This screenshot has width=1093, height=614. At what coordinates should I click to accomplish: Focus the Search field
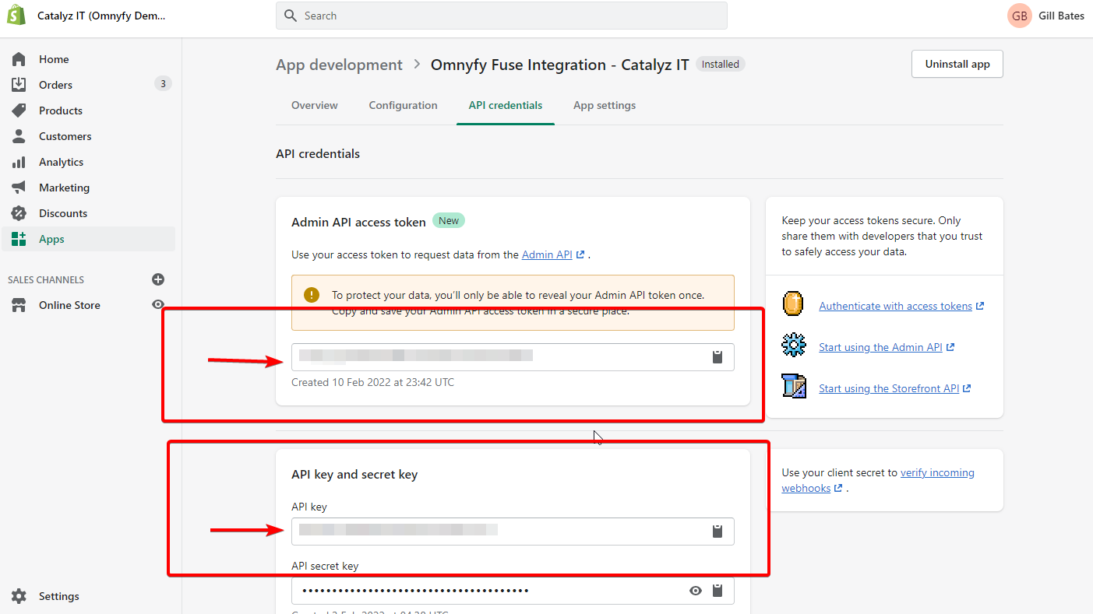[501, 16]
